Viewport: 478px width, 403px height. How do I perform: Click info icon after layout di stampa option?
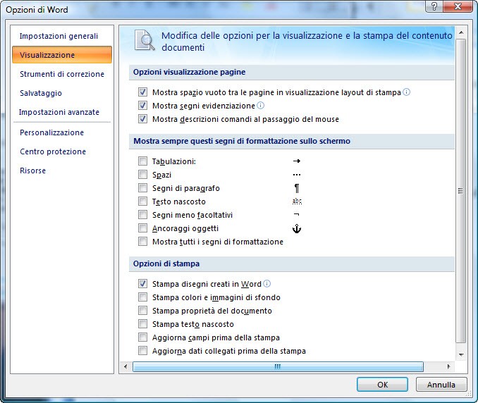pos(407,92)
